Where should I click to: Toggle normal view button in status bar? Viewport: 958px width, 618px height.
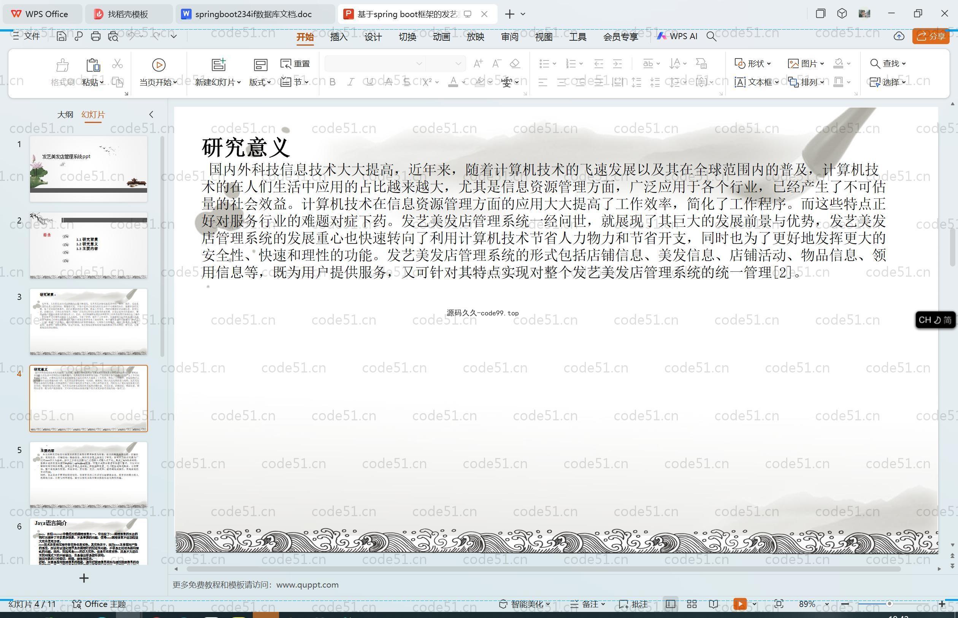[x=670, y=604]
